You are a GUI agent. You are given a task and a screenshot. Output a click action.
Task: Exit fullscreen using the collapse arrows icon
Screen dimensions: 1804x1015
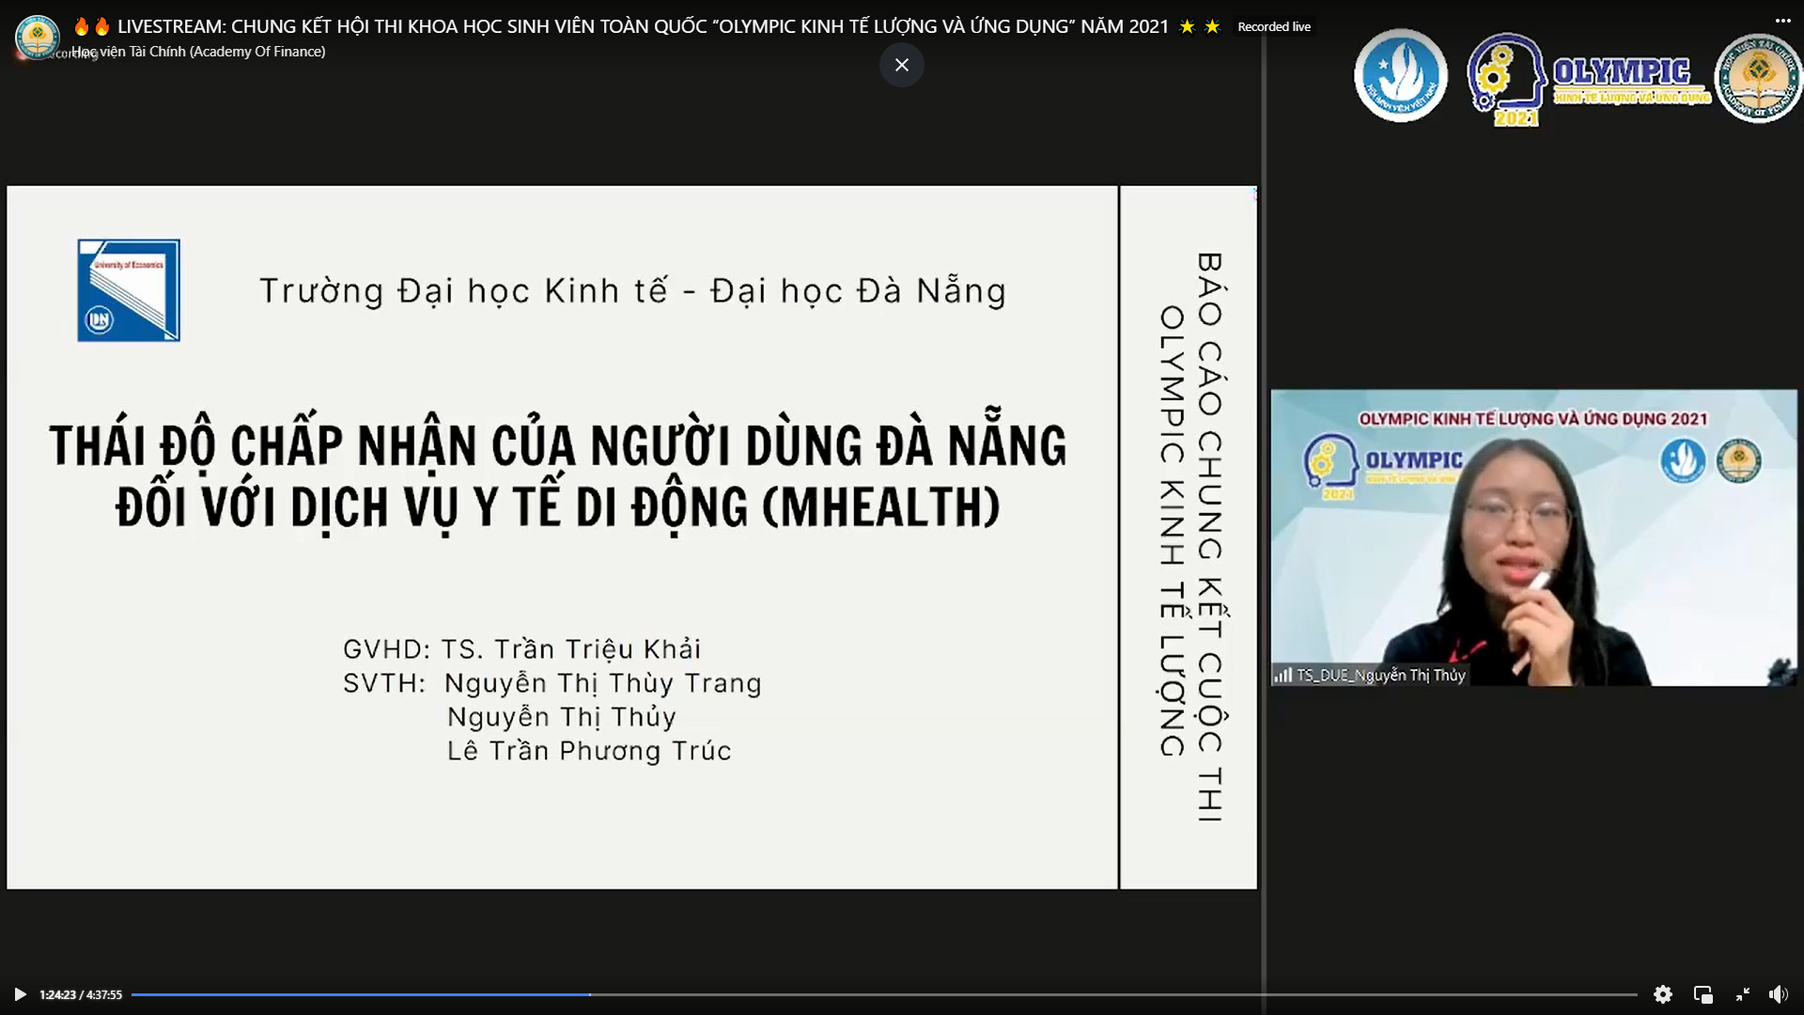(1742, 994)
